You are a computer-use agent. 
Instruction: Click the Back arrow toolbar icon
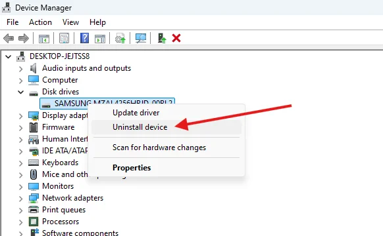9,38
